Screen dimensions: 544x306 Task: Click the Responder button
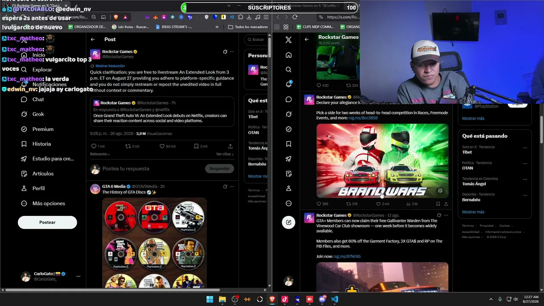tap(219, 169)
